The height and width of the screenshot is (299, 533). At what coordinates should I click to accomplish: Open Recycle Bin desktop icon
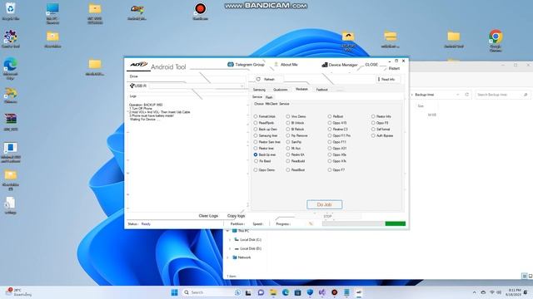(11, 11)
